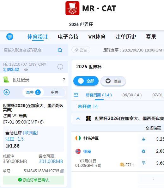This screenshot has width=164, height=188.
Task: Click the 350.00RMB total stake amount
Action: (x=15, y=161)
